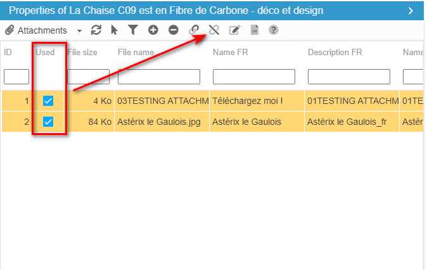Open the Attachments dropdown arrow
This screenshot has height=270, width=427.
tap(79, 30)
